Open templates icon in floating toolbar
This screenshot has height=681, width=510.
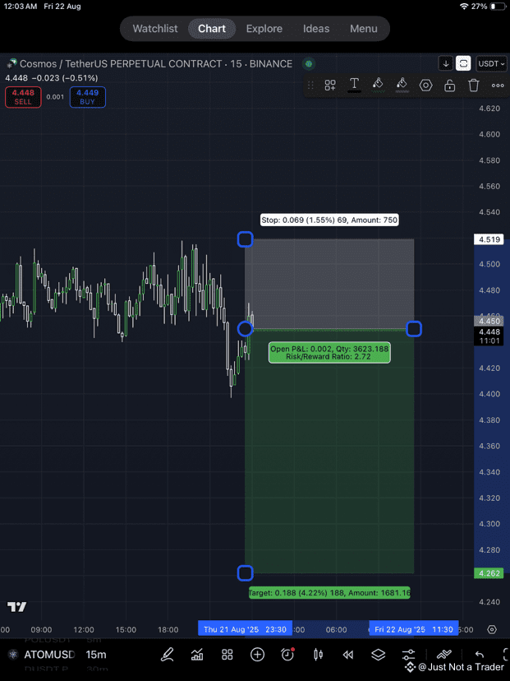point(330,86)
